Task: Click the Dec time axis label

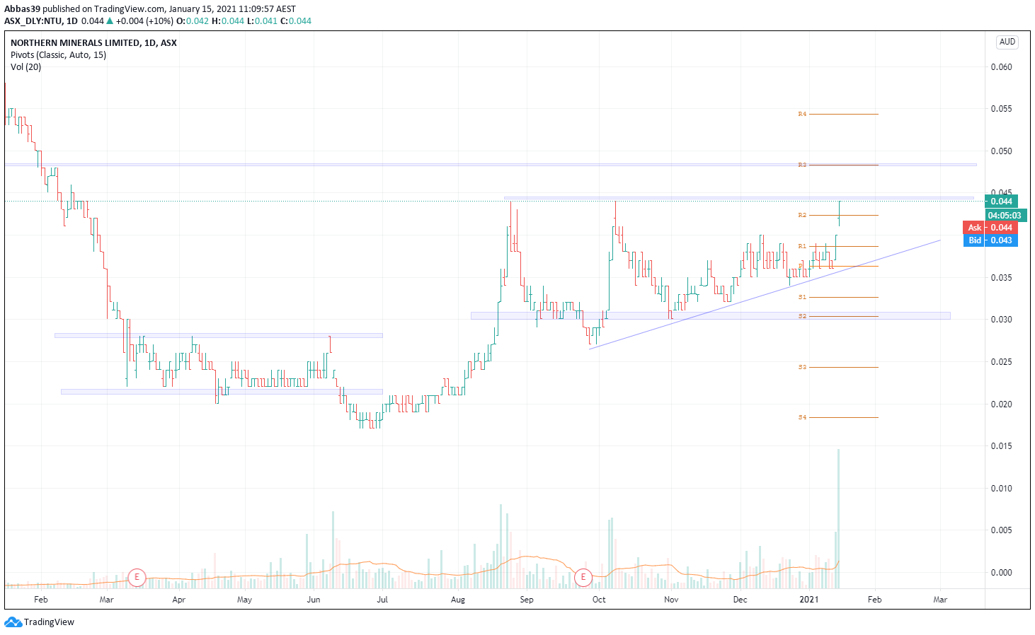Action: click(740, 600)
